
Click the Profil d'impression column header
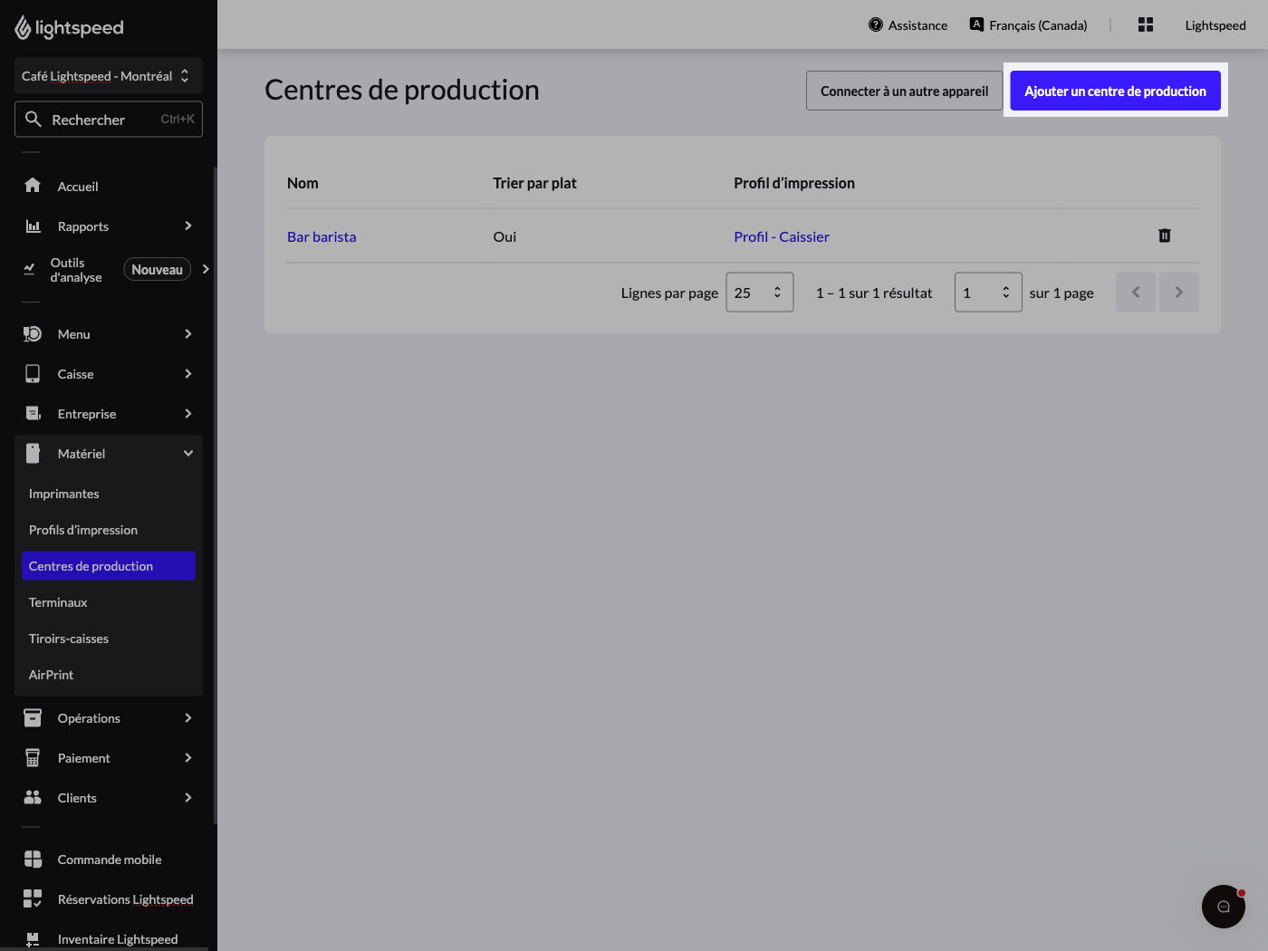[x=794, y=183]
